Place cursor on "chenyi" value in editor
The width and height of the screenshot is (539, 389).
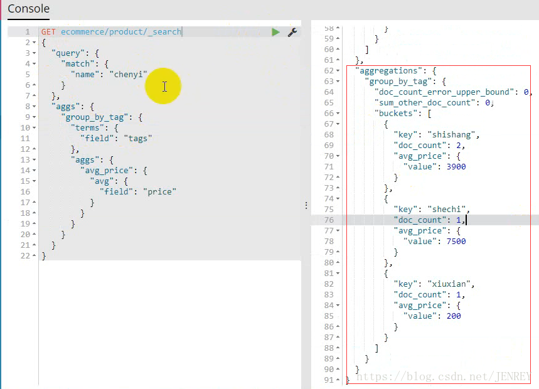point(128,74)
